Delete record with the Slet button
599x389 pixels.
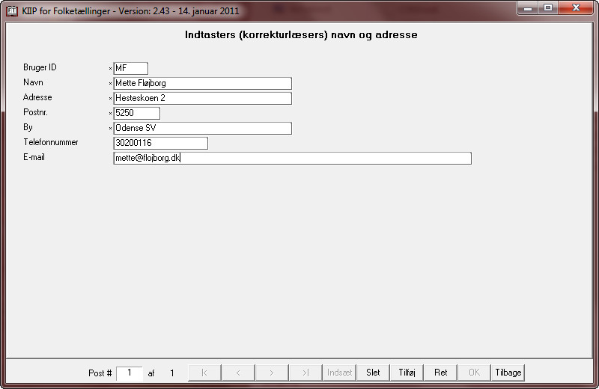point(373,373)
